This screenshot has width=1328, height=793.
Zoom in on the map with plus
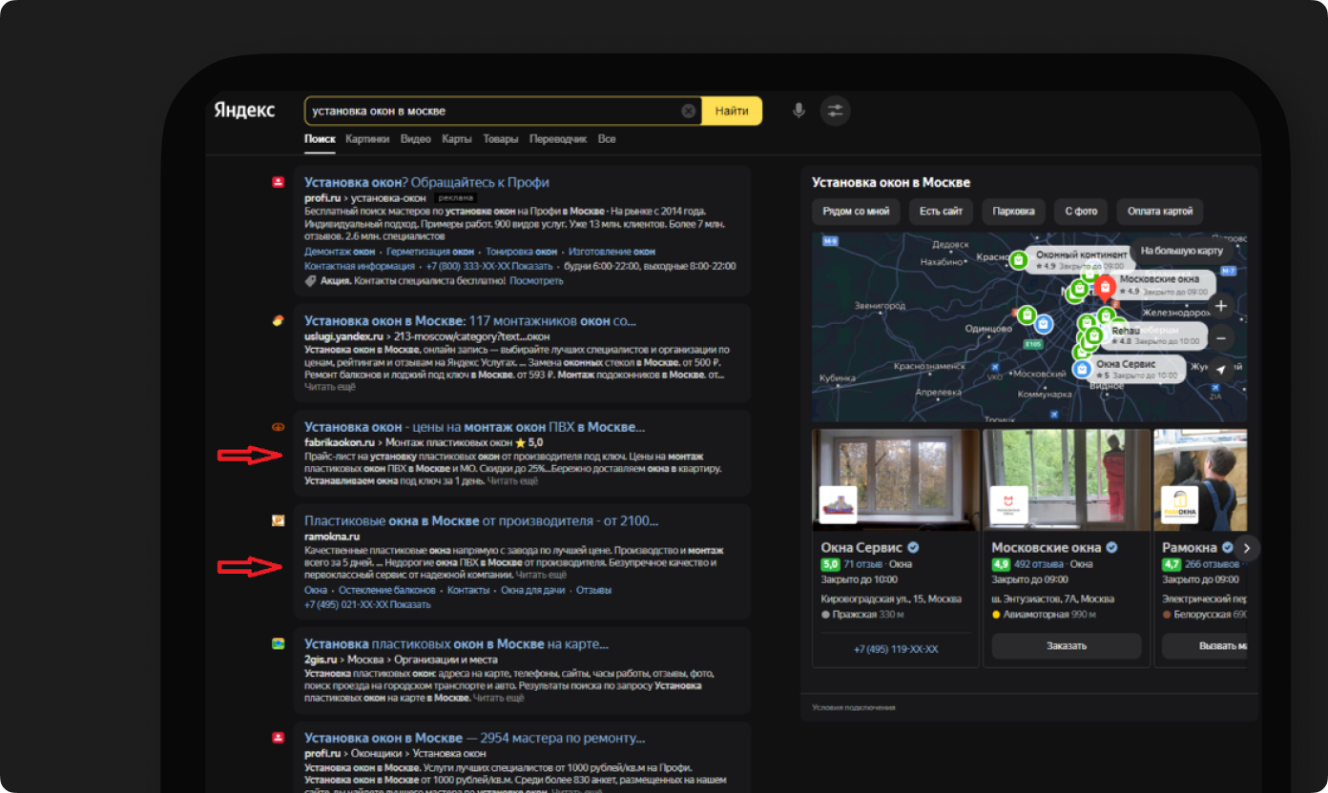(1221, 306)
